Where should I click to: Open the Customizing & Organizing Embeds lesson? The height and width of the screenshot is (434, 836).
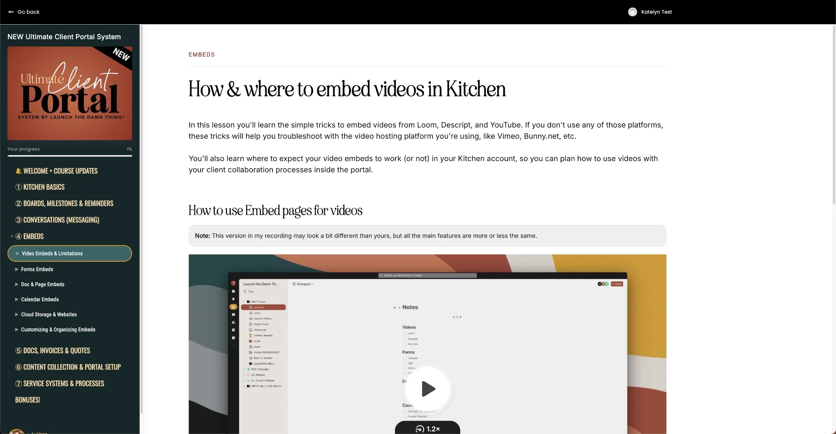(58, 329)
